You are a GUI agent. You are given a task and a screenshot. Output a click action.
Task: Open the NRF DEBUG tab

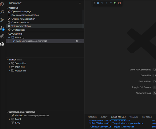147,117
